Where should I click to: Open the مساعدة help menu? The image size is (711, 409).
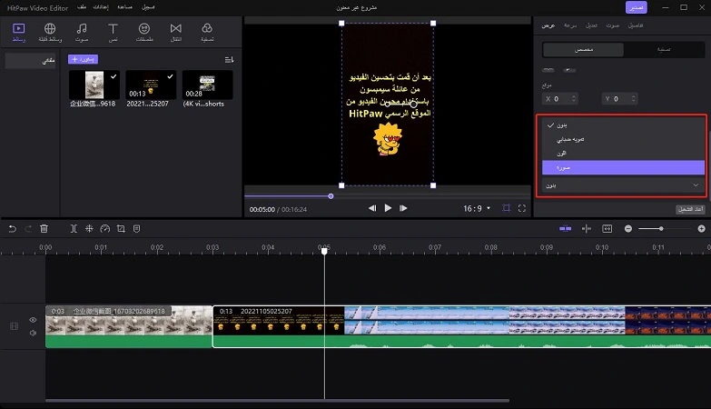point(124,7)
